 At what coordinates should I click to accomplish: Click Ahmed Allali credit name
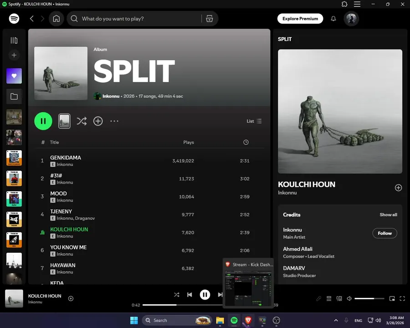pyautogui.click(x=297, y=249)
